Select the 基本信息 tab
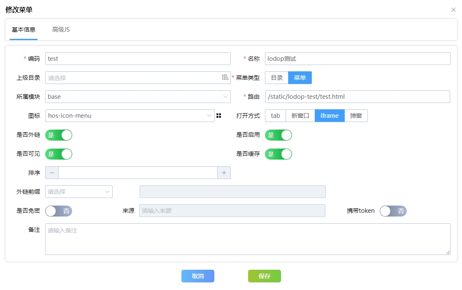The image size is (462, 290). [24, 30]
